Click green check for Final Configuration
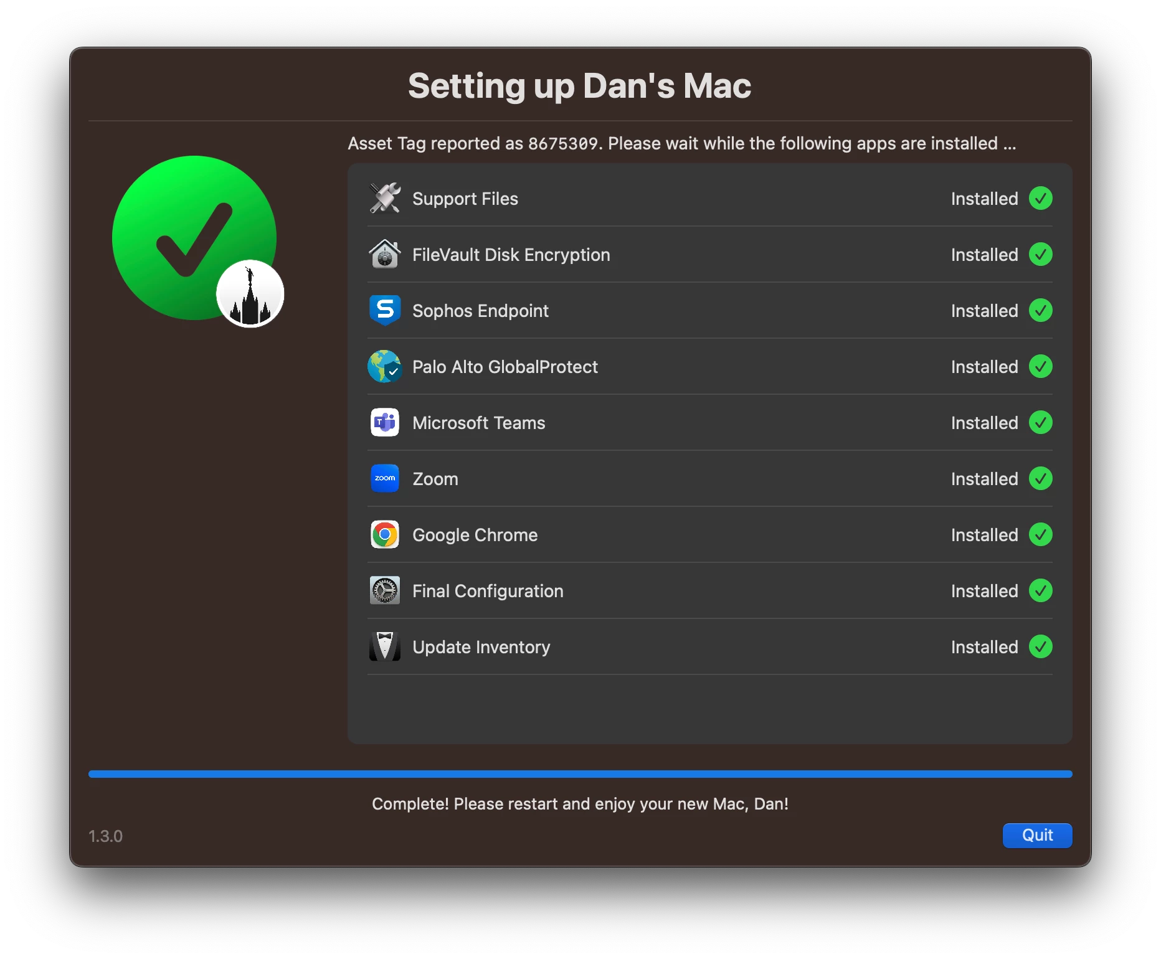The image size is (1161, 959). pos(1041,590)
